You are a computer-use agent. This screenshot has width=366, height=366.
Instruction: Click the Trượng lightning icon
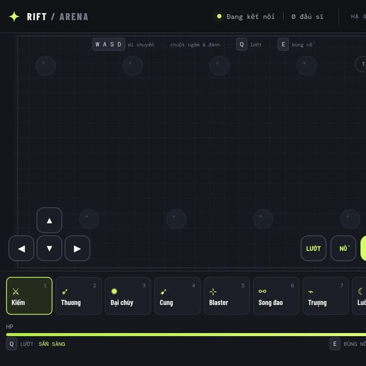[310, 292]
